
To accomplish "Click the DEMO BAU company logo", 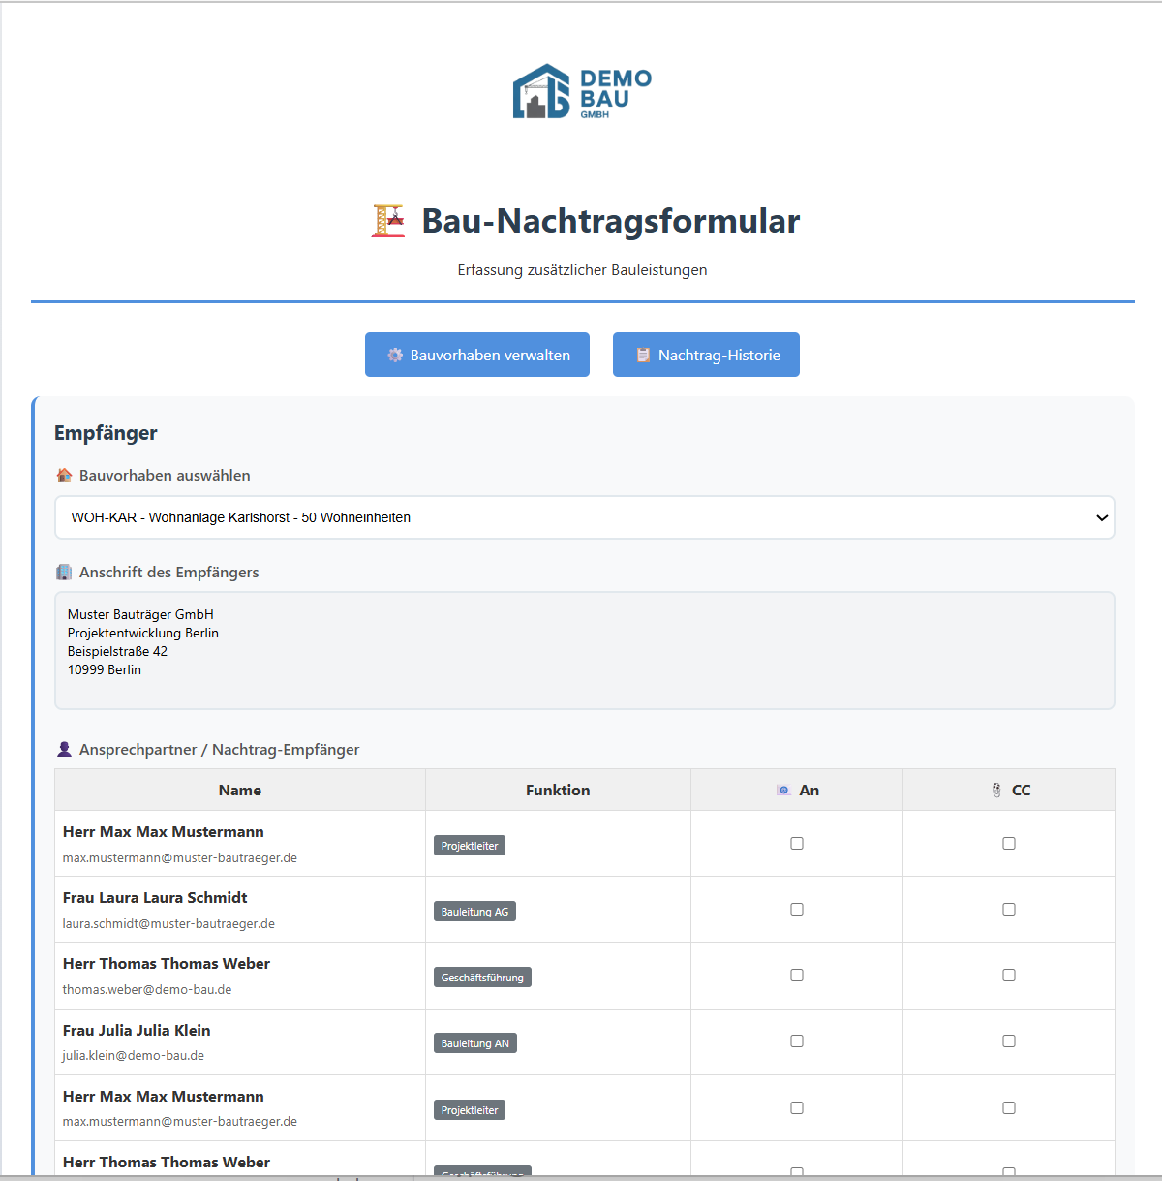I will point(581,90).
